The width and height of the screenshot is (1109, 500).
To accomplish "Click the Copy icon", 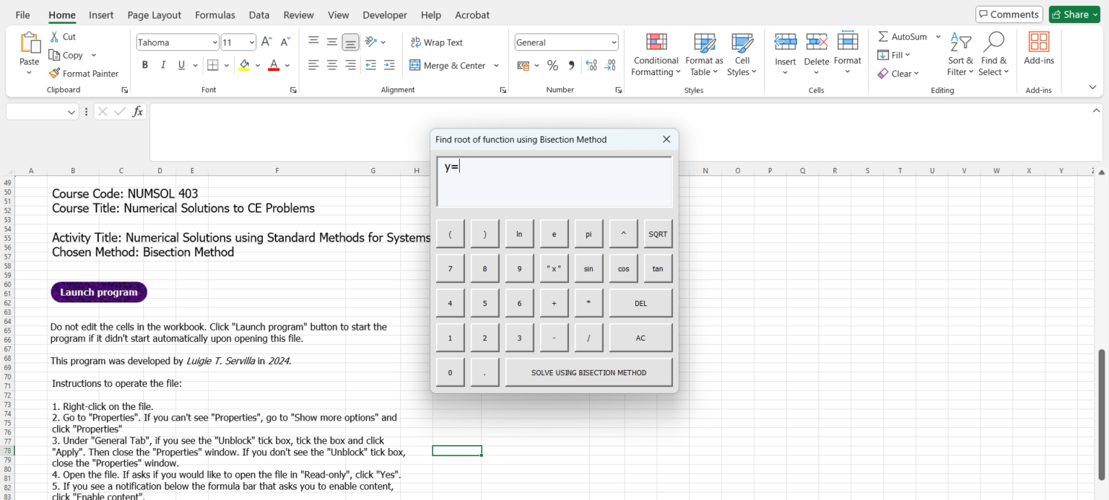I will click(54, 55).
